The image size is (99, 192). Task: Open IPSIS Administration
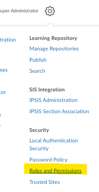pyautogui.click(x=53, y=100)
